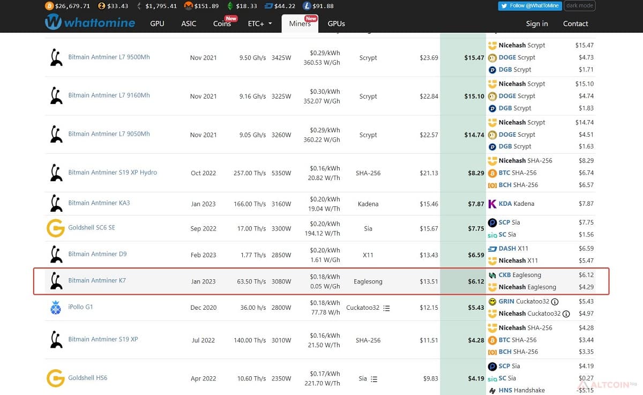Expand the ETC+ dropdown menu
Image resolution: width=643 pixels, height=395 pixels.
[260, 24]
